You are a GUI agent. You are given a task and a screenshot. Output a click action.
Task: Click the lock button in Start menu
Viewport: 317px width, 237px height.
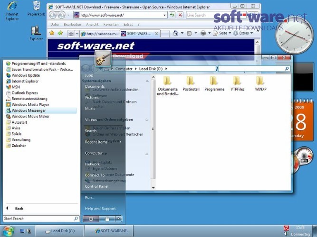(107, 219)
